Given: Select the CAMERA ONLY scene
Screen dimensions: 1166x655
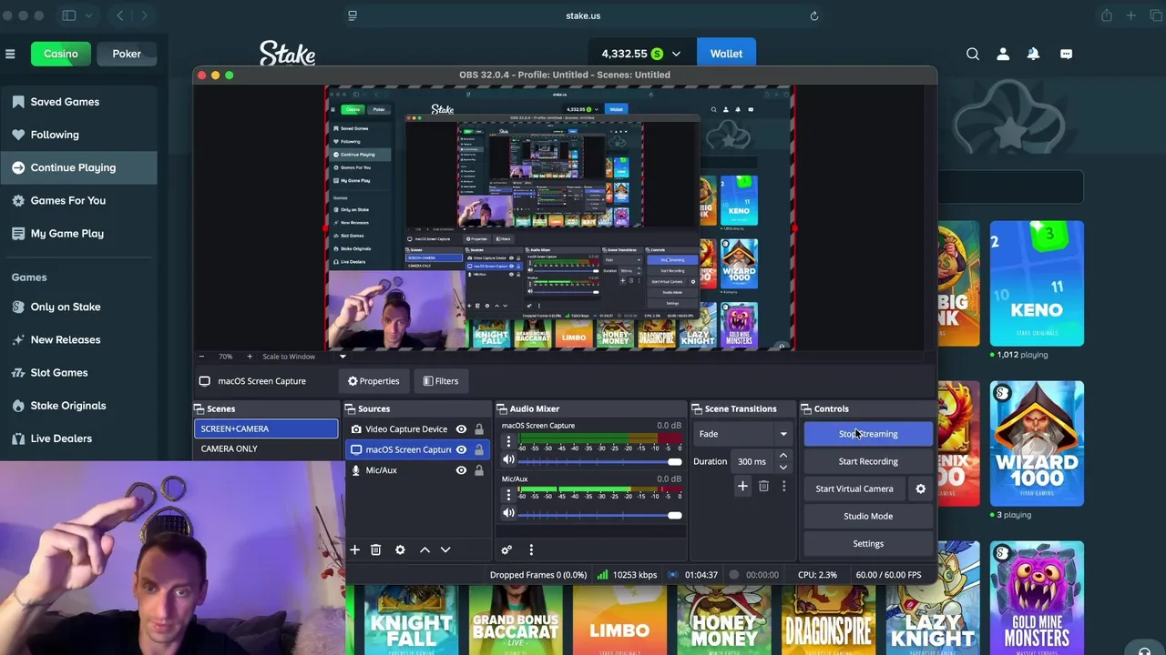Looking at the screenshot, I should coord(266,448).
